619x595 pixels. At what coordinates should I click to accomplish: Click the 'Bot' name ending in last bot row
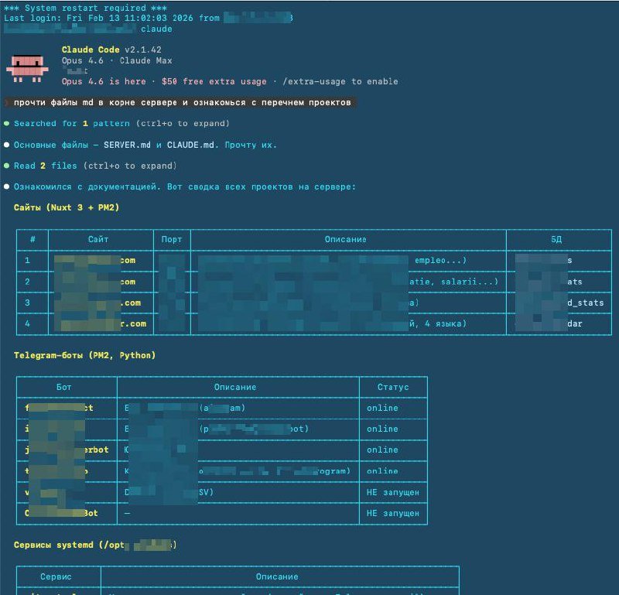click(x=91, y=513)
